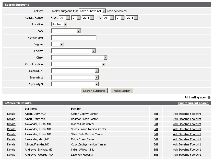Viewport: 214px width, 159px height.
Task: Edit the Indian Willow Clinic entry
Action: pyautogui.click(x=156, y=150)
